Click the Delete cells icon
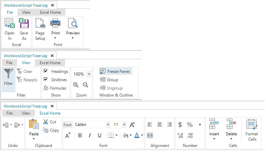266x152 pixels. click(231, 124)
